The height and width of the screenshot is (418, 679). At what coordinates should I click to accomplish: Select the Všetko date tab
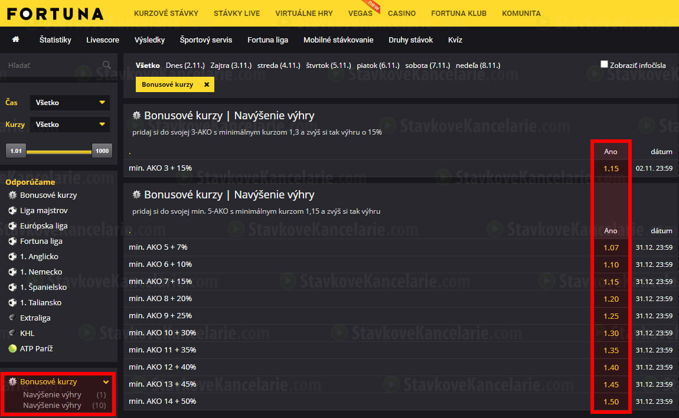148,66
